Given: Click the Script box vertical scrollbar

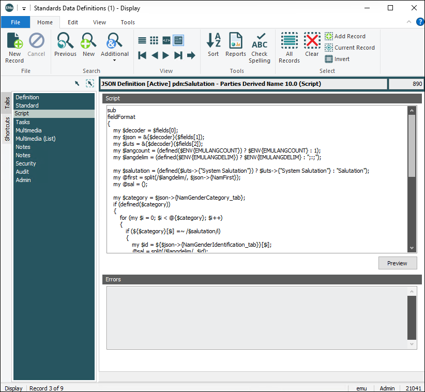Looking at the screenshot, I should point(412,146).
